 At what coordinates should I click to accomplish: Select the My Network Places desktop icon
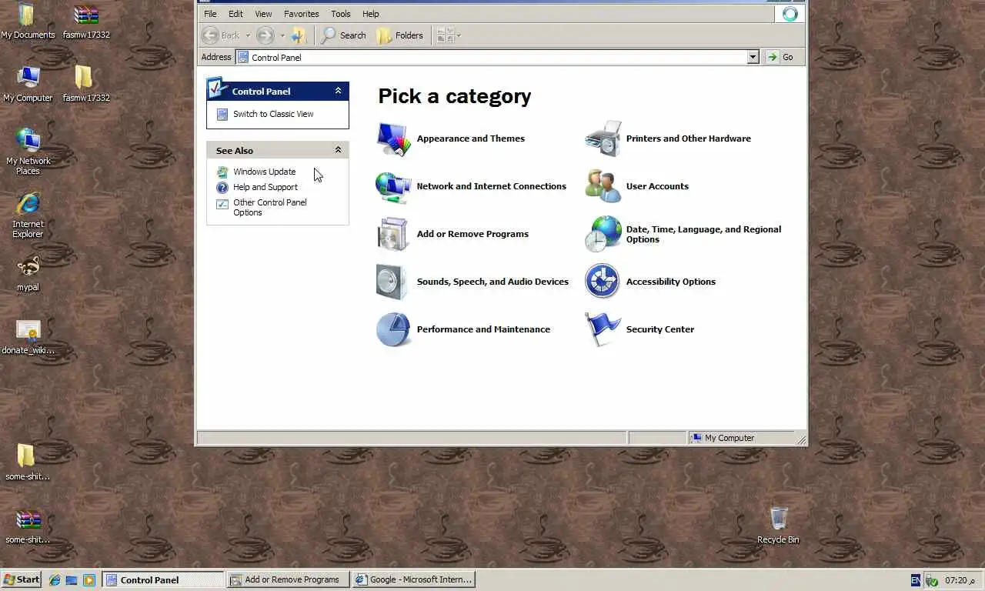coord(28,152)
